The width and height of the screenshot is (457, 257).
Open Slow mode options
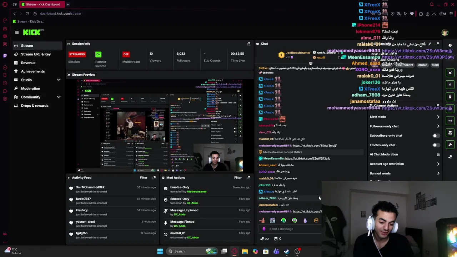coord(405,117)
